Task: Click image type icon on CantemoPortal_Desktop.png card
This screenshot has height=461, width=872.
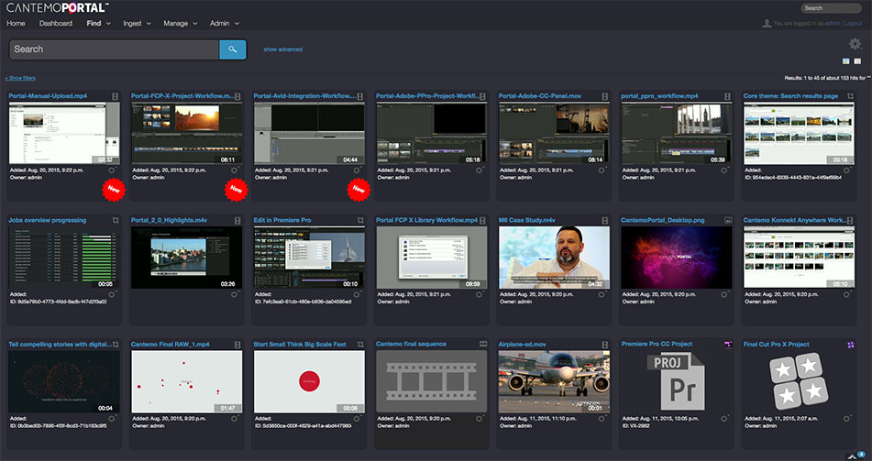Action: coord(727,220)
